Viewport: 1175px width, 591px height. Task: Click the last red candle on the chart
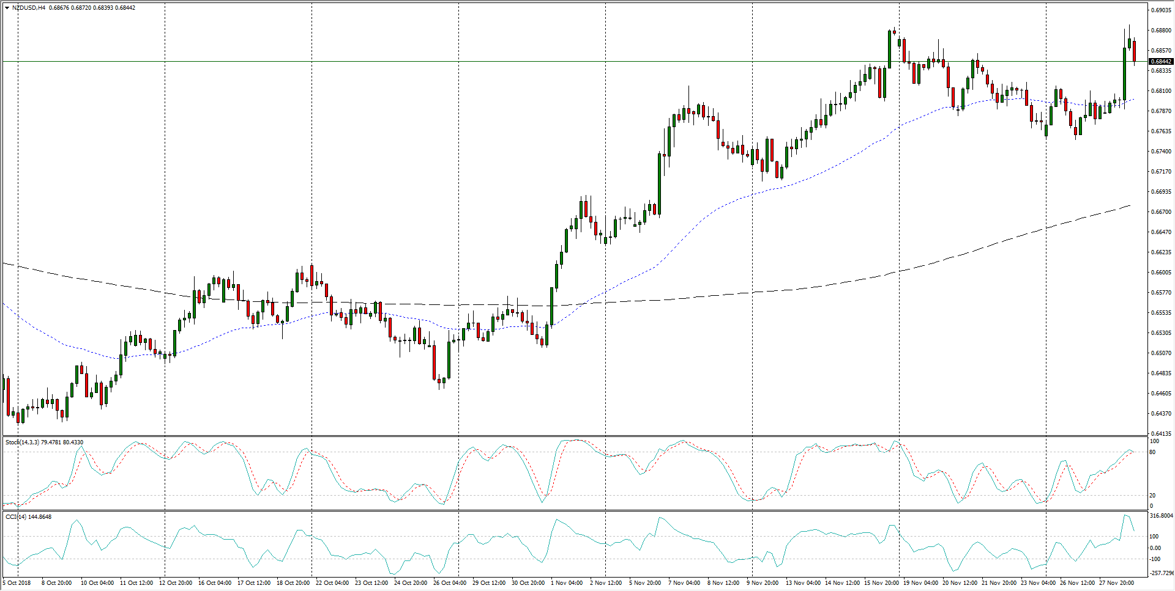click(1134, 51)
